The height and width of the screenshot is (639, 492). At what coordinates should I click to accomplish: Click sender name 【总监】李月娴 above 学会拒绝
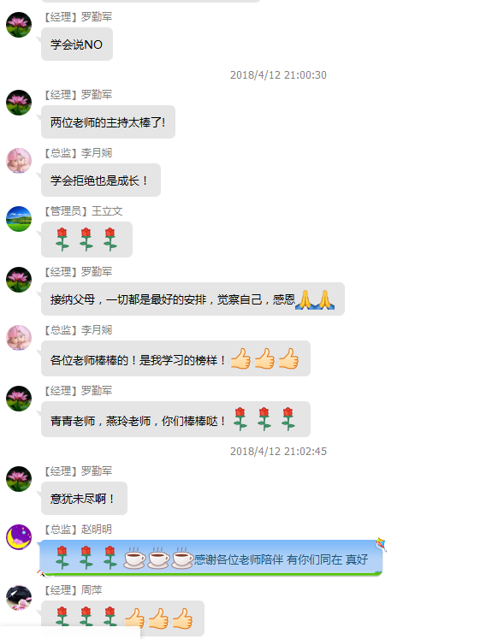click(78, 153)
